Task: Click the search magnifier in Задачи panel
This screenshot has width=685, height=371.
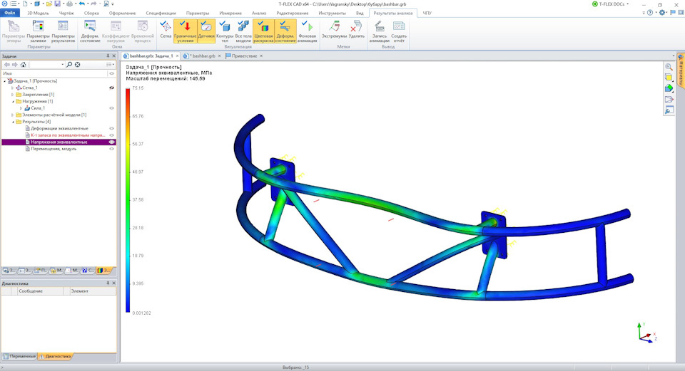Action: 69,65
